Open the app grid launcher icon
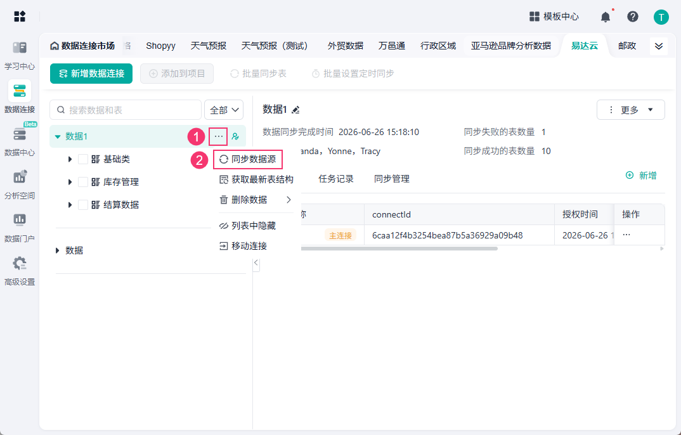This screenshot has height=435, width=681. point(20,16)
